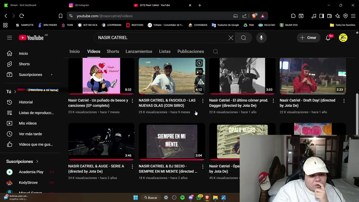Open SIEMPRE EN MI MENTE title link

168,169
